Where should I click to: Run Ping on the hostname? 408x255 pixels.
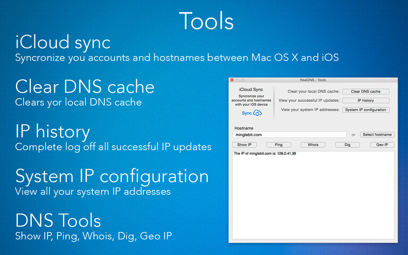[279, 145]
